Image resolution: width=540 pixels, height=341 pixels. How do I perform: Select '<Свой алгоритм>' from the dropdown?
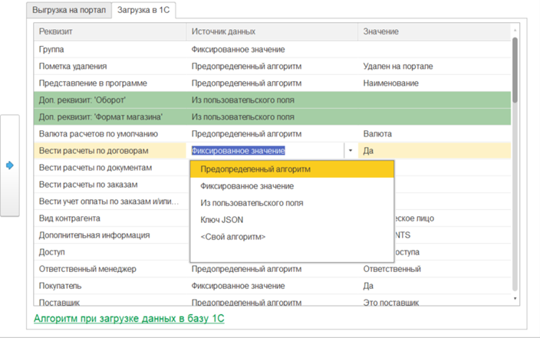click(x=233, y=237)
